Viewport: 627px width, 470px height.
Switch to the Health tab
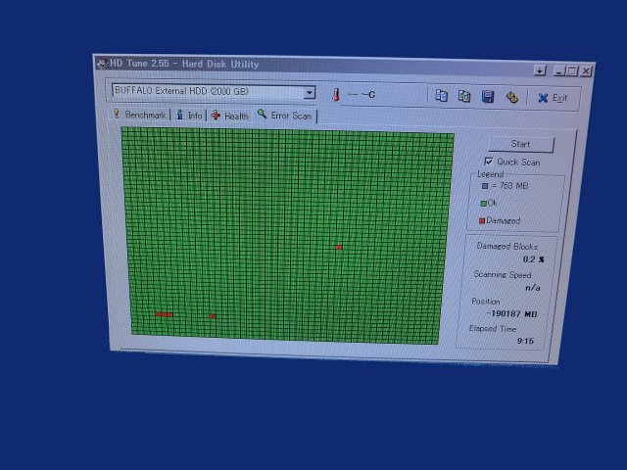[x=230, y=116]
